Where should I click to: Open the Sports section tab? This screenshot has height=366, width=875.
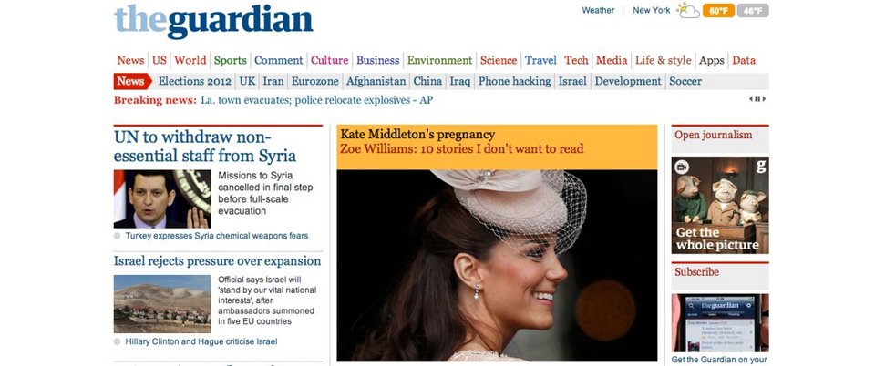coord(230,60)
